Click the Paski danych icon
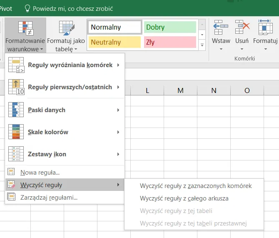Image resolution: width=279 pixels, height=238 pixels. tap(16, 110)
